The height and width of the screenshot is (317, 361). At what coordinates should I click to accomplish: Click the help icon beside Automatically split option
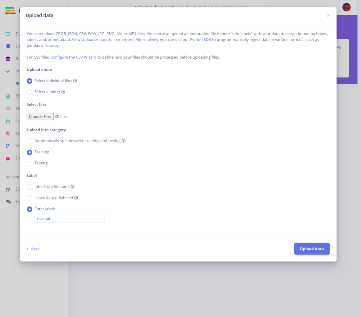[x=124, y=141]
